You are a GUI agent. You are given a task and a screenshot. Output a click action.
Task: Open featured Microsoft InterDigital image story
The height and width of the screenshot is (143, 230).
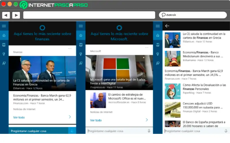click(x=119, y=73)
